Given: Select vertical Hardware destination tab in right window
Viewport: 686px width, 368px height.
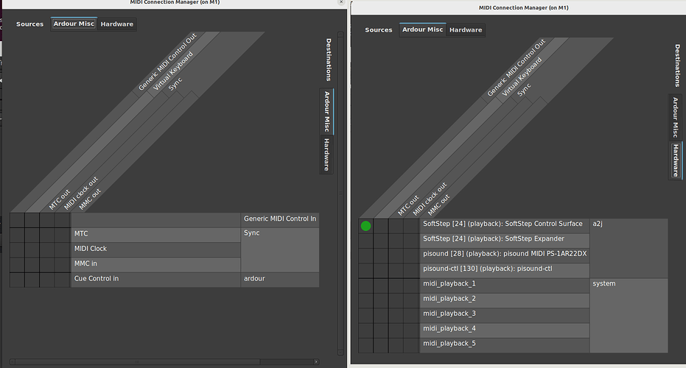Looking at the screenshot, I should coord(675,160).
